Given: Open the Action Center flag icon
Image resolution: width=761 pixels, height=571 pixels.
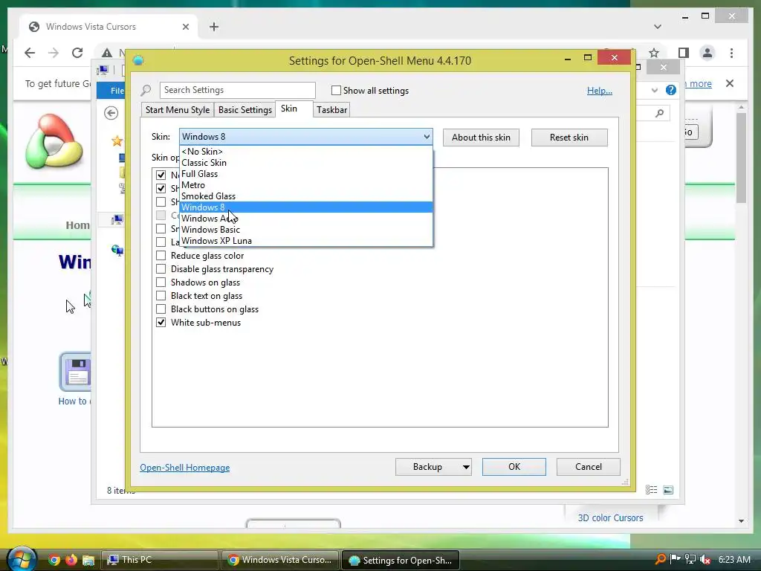Looking at the screenshot, I should pos(675,559).
